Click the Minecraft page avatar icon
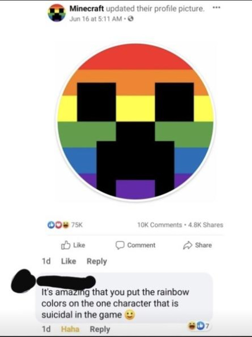Viewport: 252px width, 337px height. 57,13
